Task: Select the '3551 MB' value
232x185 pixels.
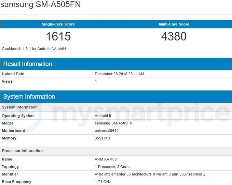Action: coord(103,138)
